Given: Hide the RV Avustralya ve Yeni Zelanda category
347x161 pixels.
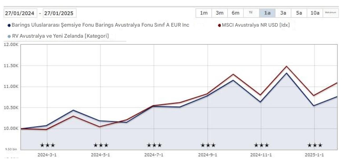Looking at the screenshot, I should (60, 36).
